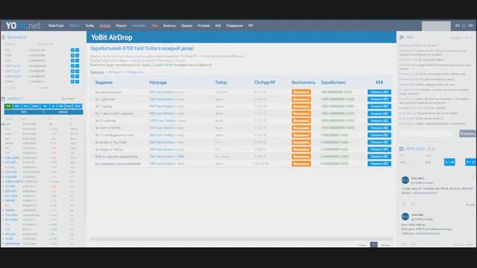Switch language to EN
Screen dimensions: 477x268
[457, 26]
